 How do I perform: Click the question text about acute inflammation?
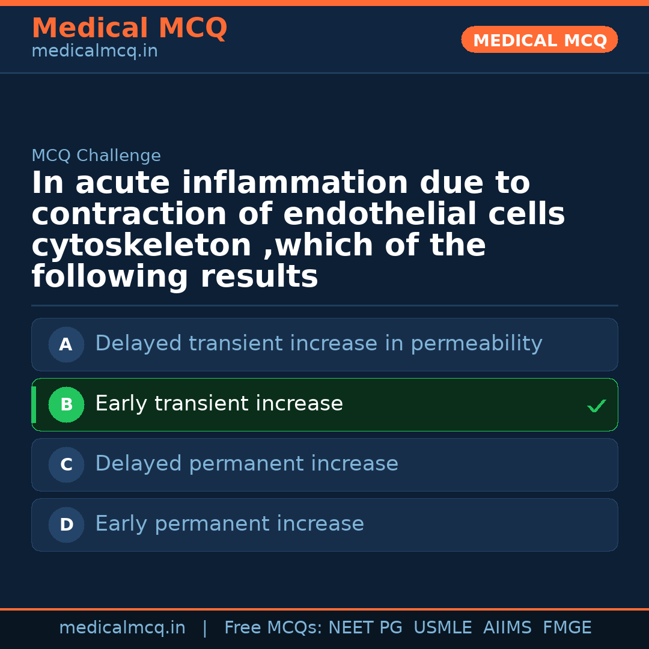coord(298,230)
